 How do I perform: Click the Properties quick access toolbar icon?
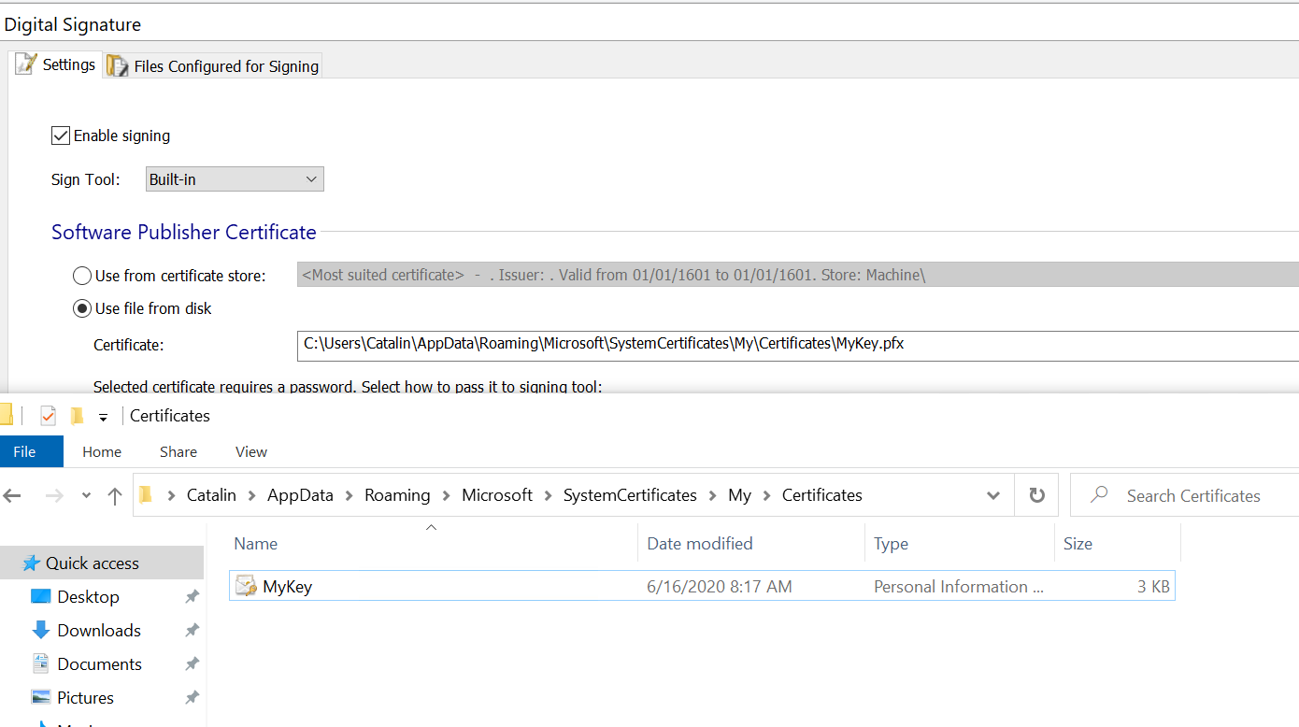(x=48, y=416)
